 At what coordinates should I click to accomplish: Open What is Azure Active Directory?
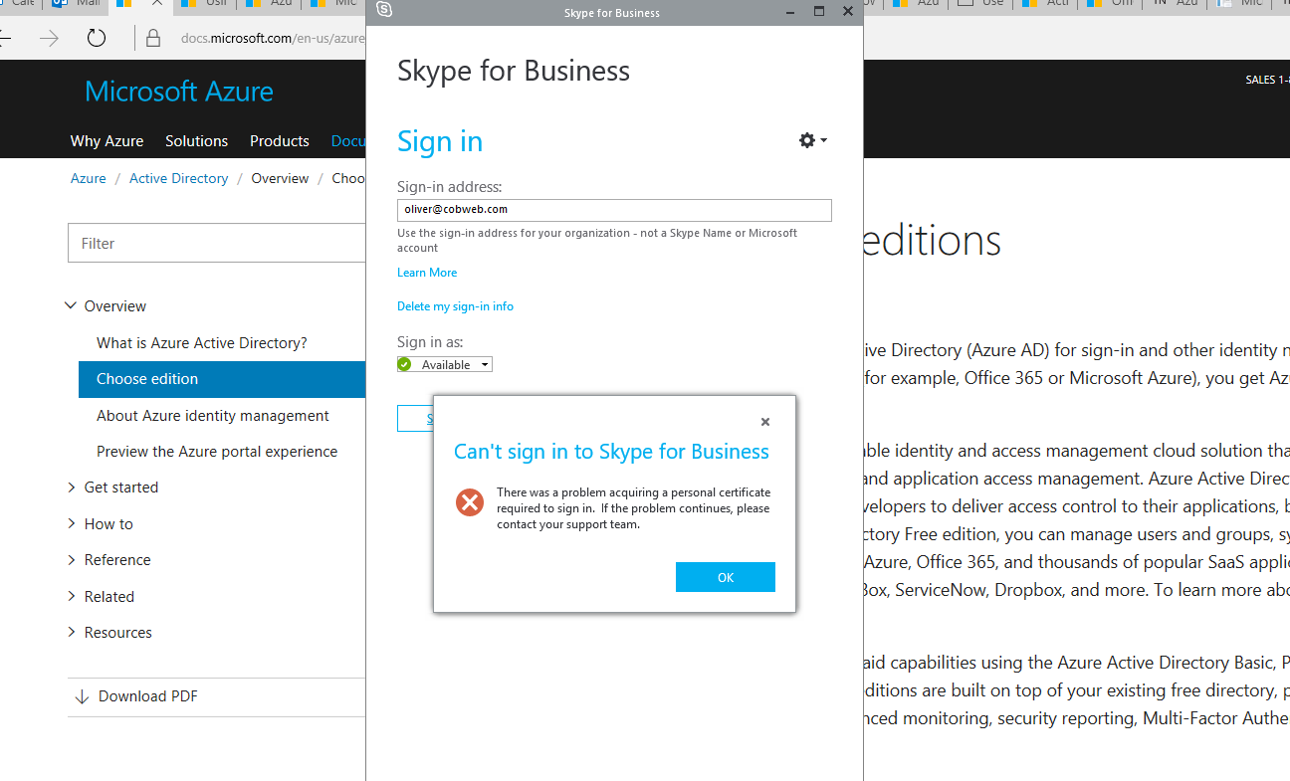point(202,343)
